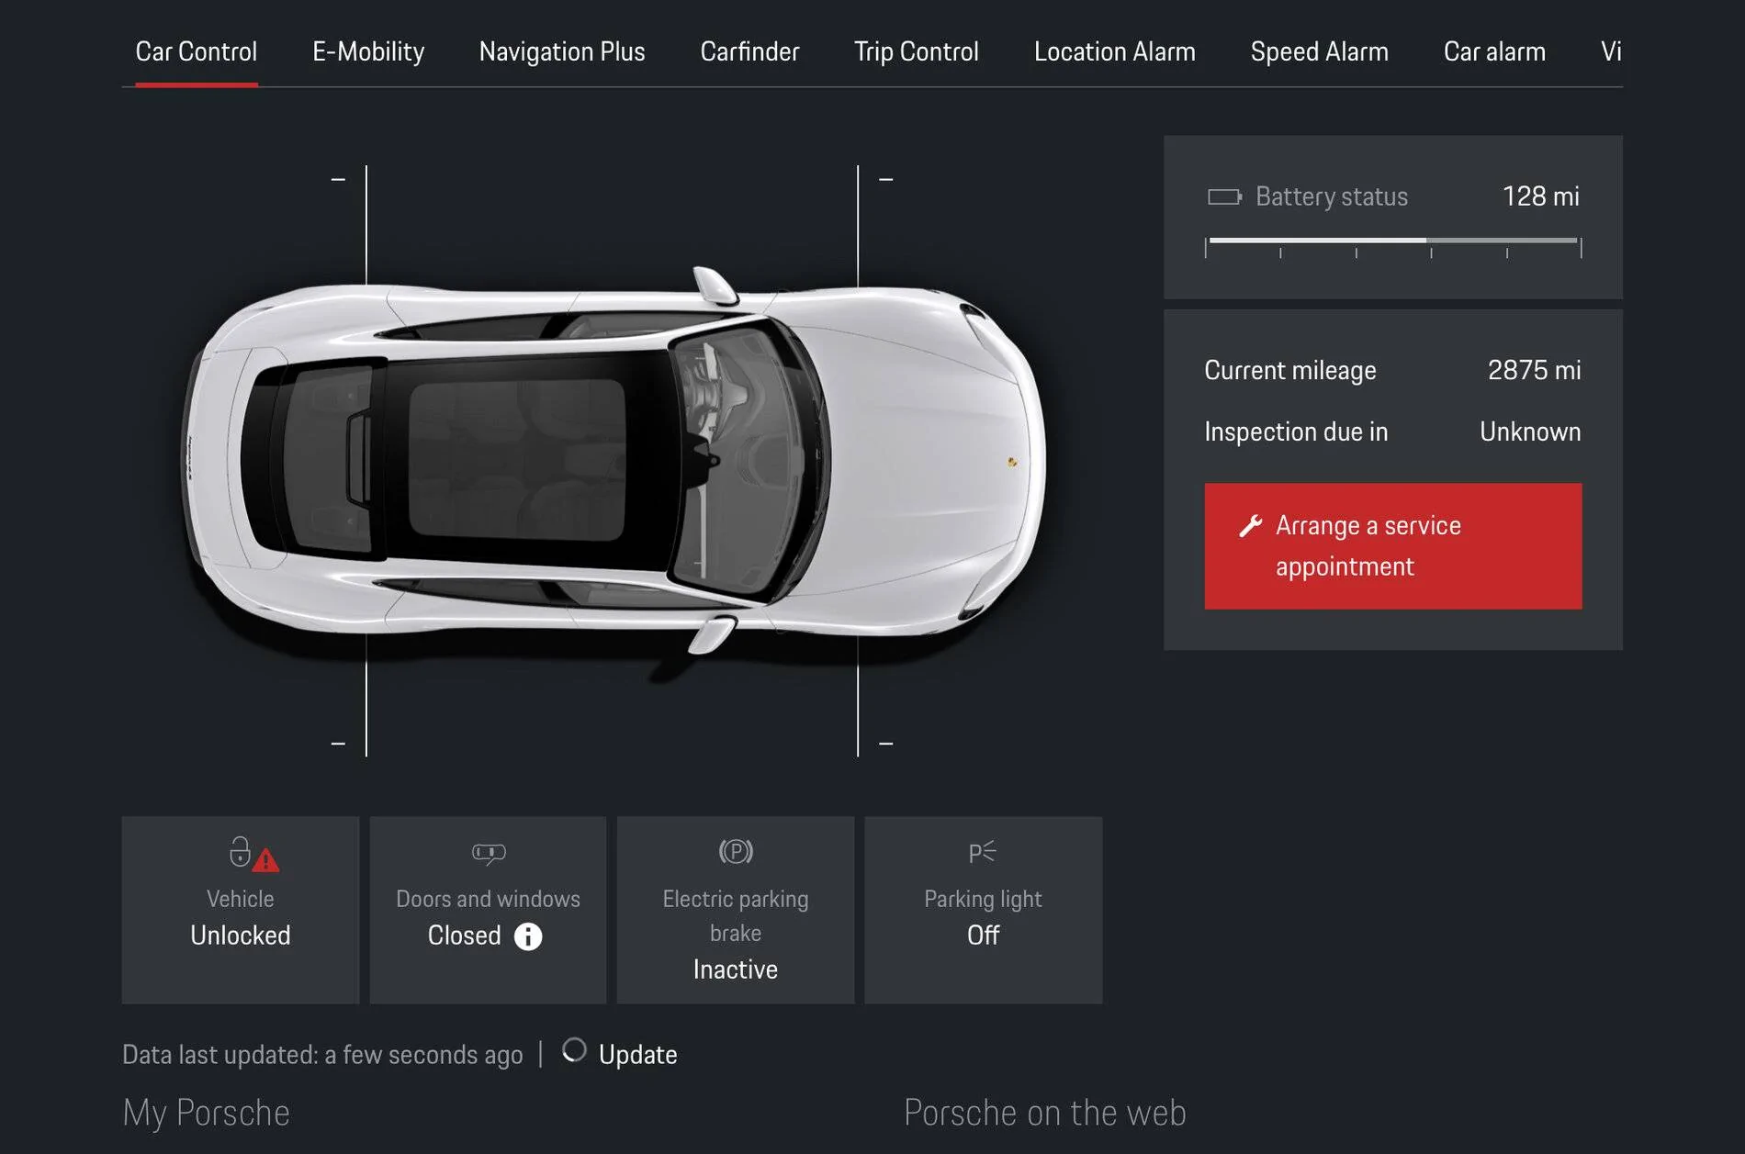The height and width of the screenshot is (1154, 1745).
Task: Click the 2875 mi current mileage value
Action: 1534,370
